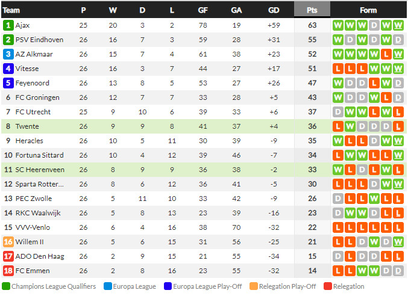Viewport: 408px width, 296px height.
Task: Click Willem II's orange position 16 badge
Action: [x=8, y=242]
